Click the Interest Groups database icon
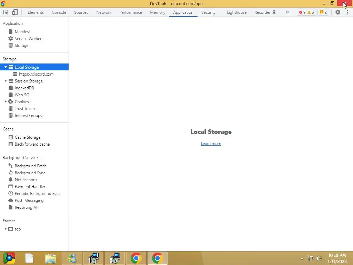 tap(11, 115)
